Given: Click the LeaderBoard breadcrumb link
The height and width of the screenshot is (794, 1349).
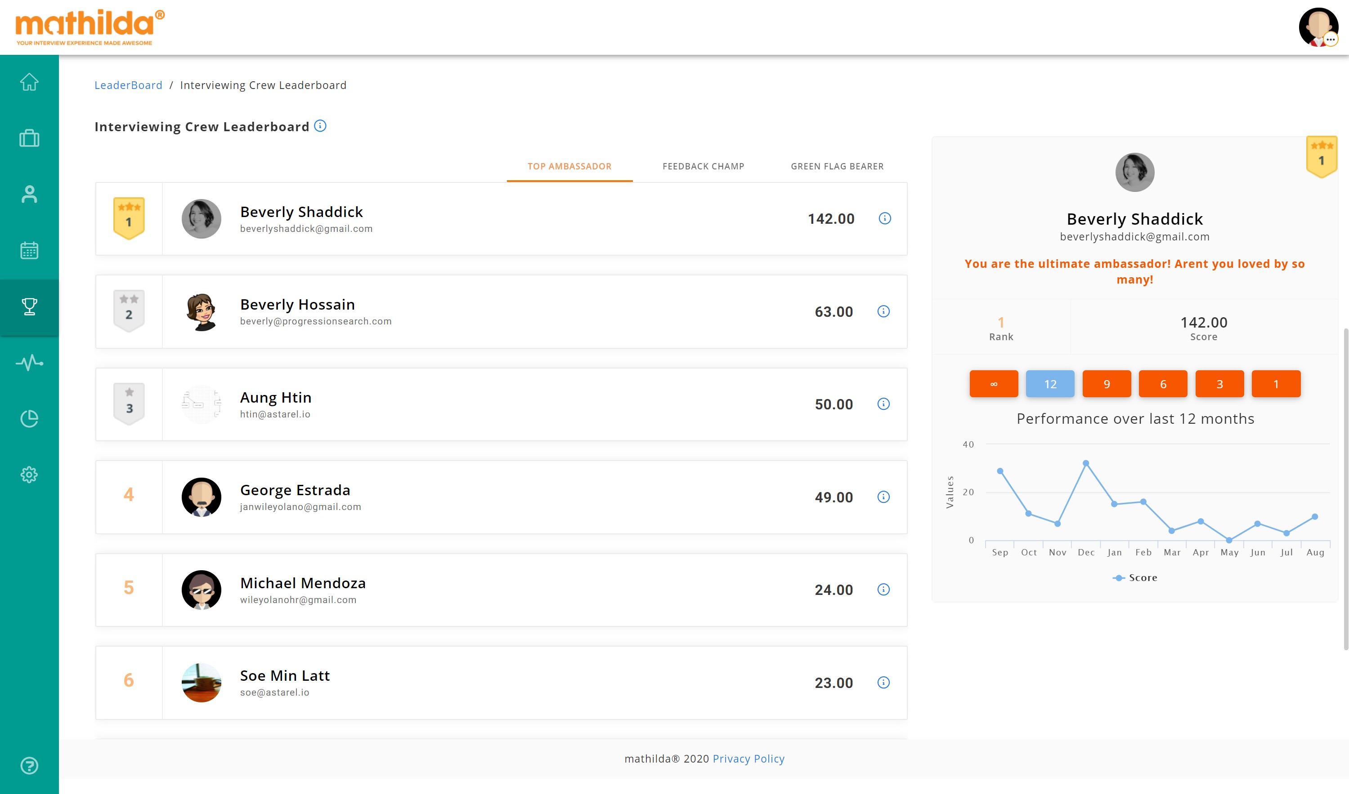Looking at the screenshot, I should (128, 85).
